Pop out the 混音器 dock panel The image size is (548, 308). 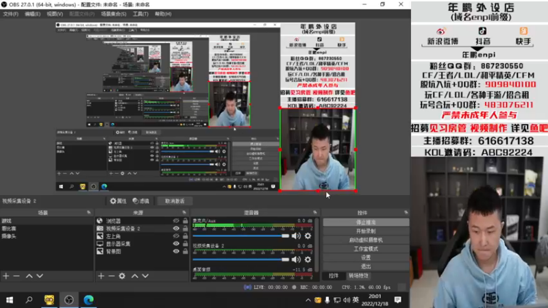click(315, 212)
